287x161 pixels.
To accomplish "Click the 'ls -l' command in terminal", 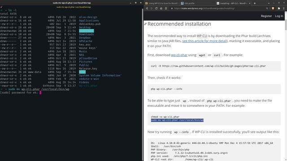I will pos(12,10).
